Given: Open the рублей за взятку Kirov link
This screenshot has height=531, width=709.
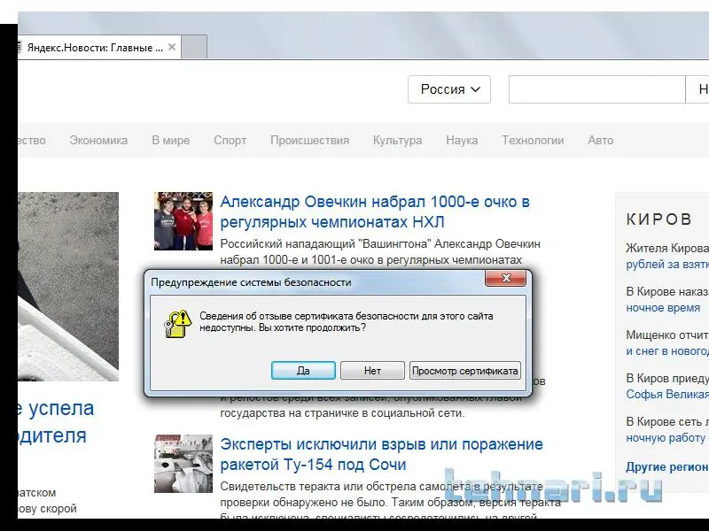Looking at the screenshot, I should click(667, 265).
